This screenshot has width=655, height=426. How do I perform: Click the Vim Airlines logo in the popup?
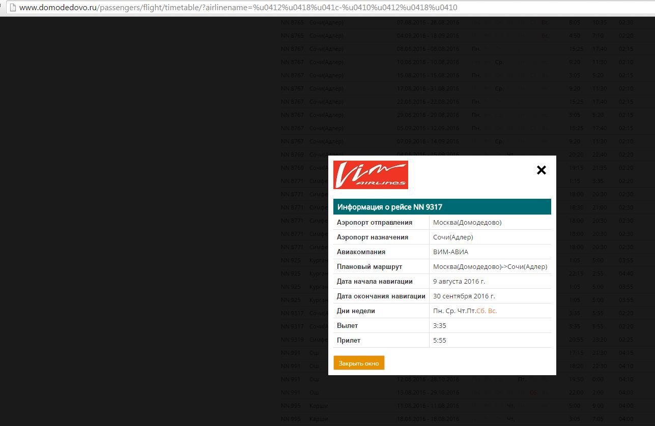(371, 175)
